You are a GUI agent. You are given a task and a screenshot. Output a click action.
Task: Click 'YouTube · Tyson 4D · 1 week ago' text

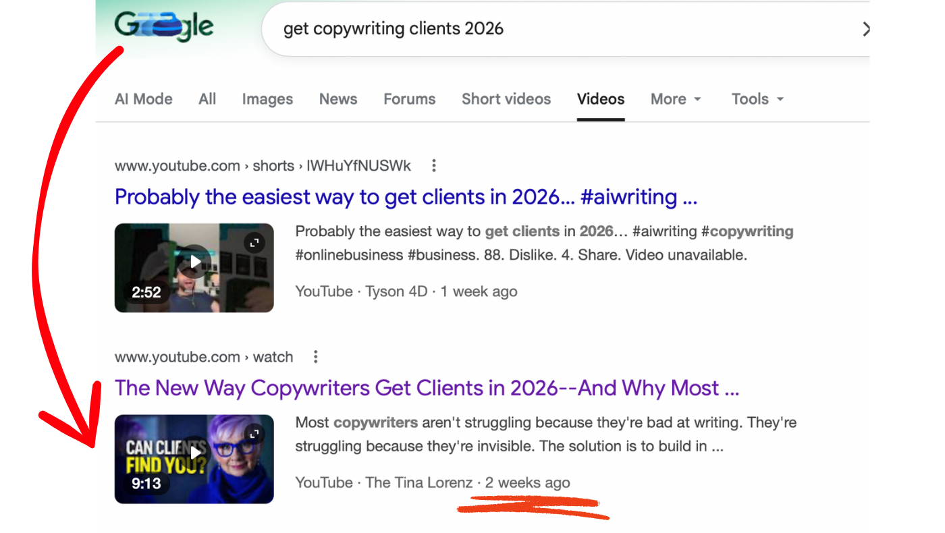tap(406, 291)
